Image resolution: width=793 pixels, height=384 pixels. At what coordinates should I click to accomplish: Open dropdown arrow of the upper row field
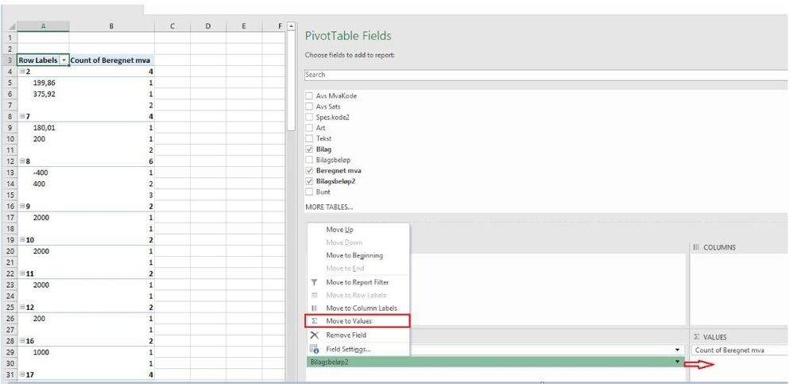[x=677, y=350]
